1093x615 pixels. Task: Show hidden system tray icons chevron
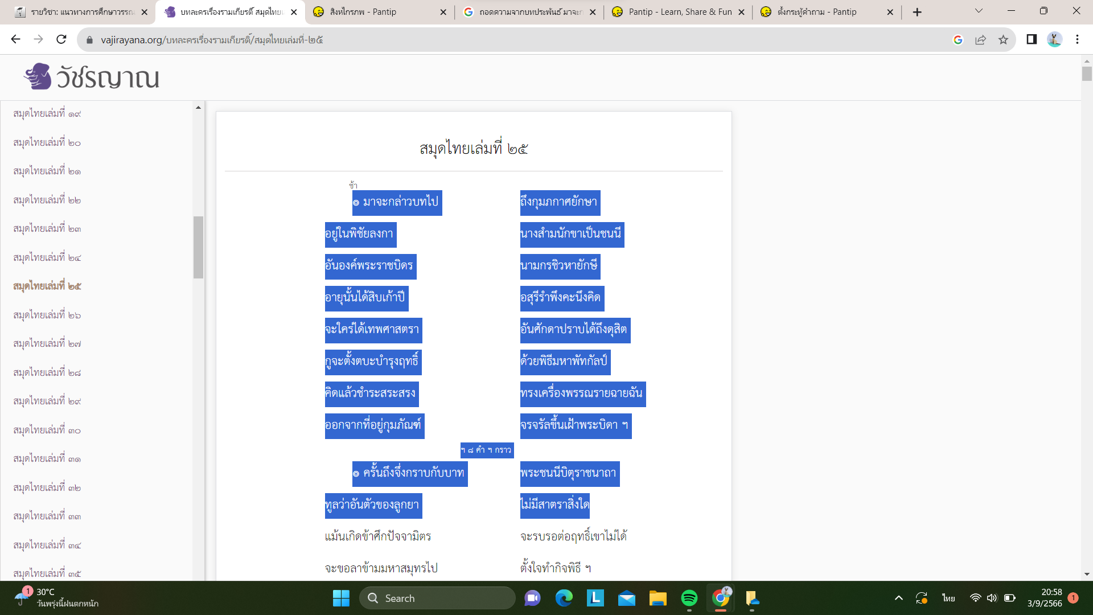click(x=898, y=598)
